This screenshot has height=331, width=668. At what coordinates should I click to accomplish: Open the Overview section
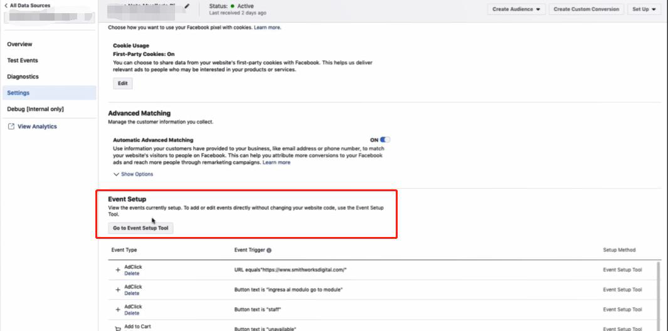tap(19, 45)
